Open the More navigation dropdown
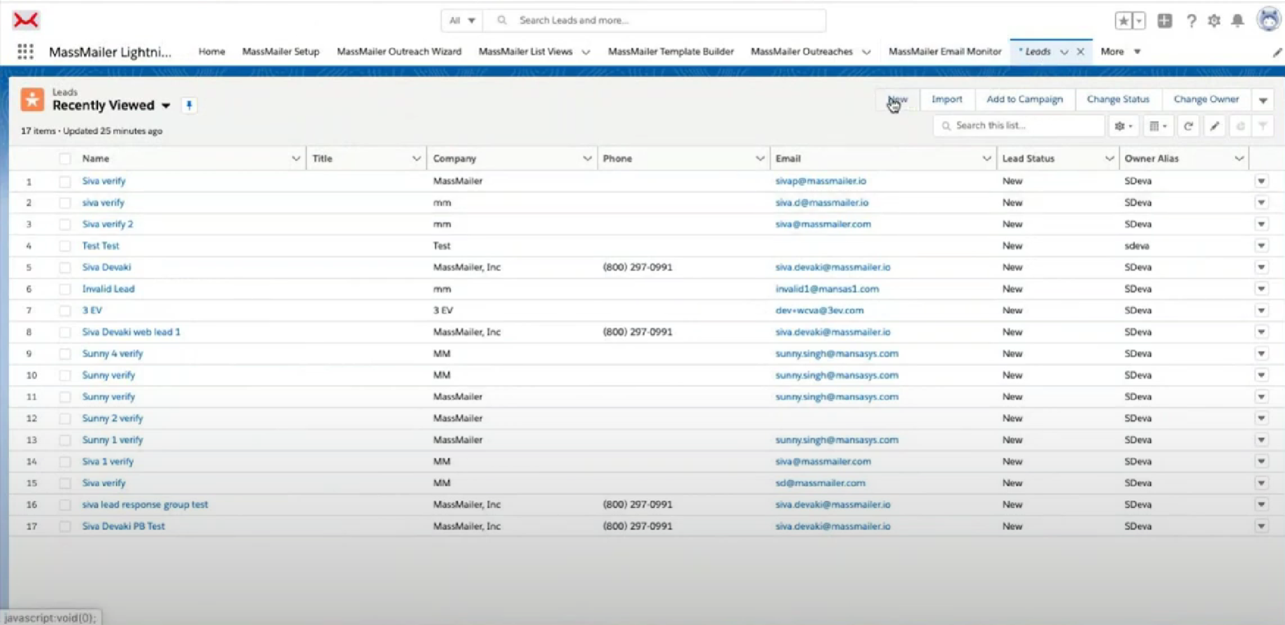This screenshot has height=625, width=1285. (x=1120, y=52)
